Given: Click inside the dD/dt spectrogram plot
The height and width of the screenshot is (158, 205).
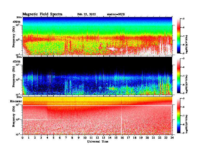Looking at the screenshot, I should point(97,76).
